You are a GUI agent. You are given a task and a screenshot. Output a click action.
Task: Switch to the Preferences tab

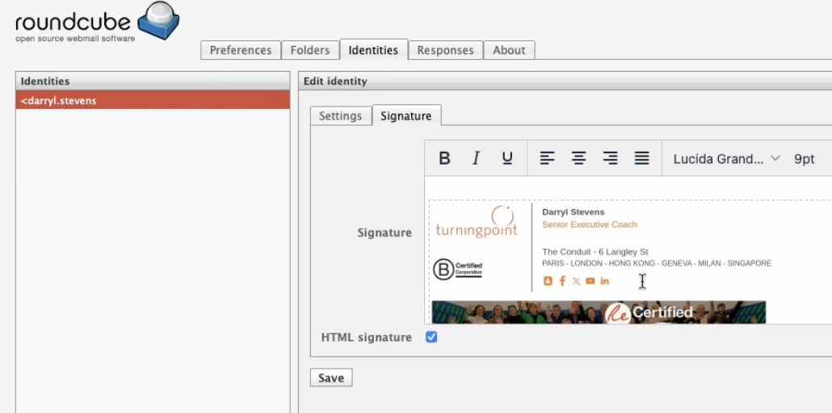pos(241,50)
